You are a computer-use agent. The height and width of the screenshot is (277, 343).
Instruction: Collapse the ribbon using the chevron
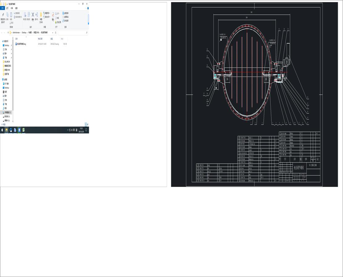[x=86, y=8]
